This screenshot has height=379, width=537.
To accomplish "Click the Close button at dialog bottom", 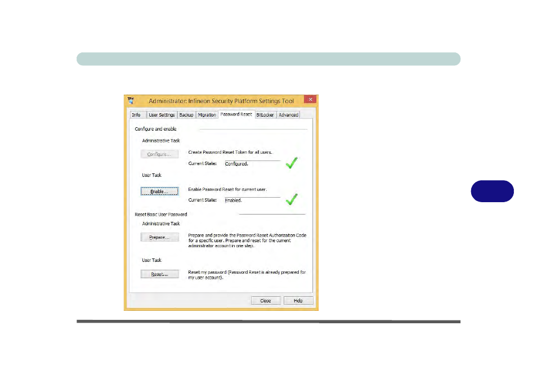I will (x=266, y=301).
